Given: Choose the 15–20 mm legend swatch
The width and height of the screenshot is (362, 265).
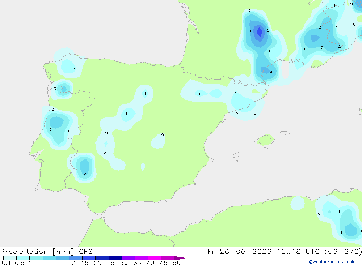Looking at the screenshot, I should tap(89, 258).
